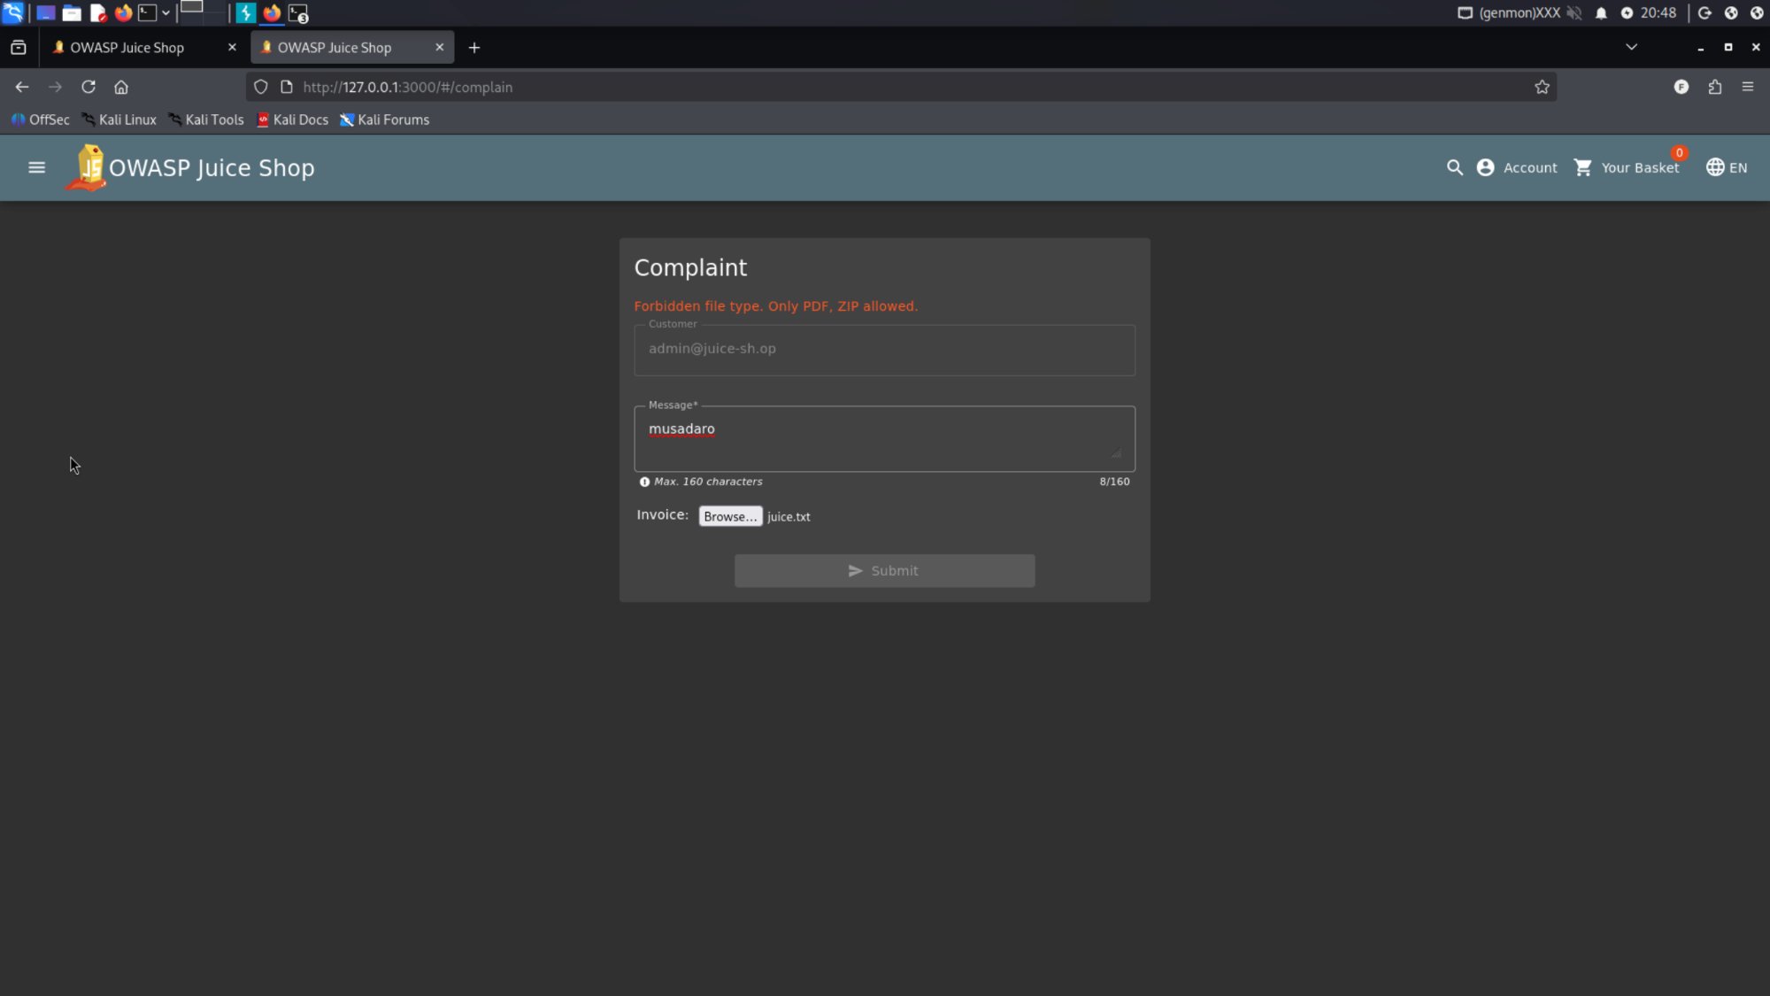The height and width of the screenshot is (996, 1770).
Task: Switch workspace using the workspace switcher
Action: [203, 12]
